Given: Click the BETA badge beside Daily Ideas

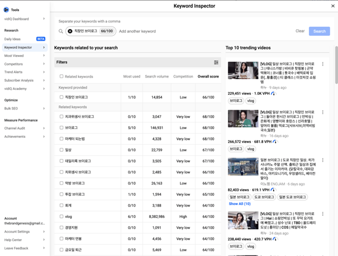Looking at the screenshot, I should pyautogui.click(x=41, y=39).
